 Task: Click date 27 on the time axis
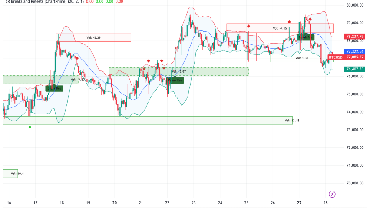point(298,203)
